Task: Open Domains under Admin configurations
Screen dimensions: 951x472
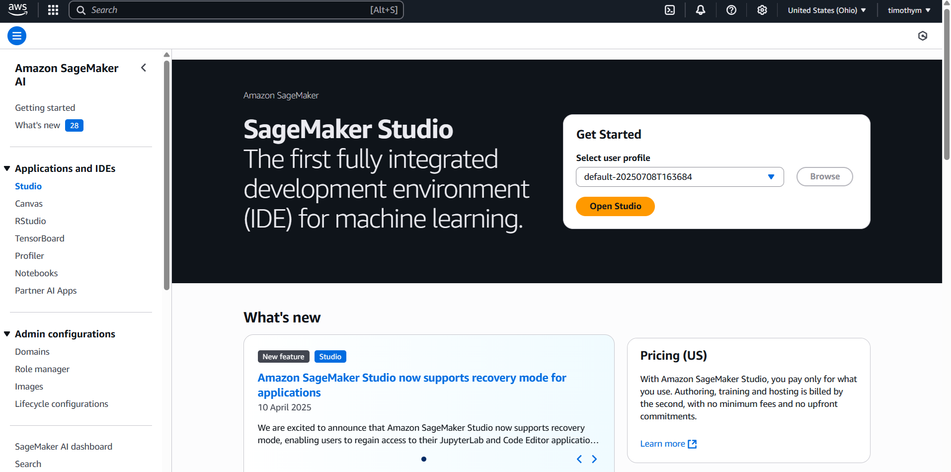Action: coord(32,352)
